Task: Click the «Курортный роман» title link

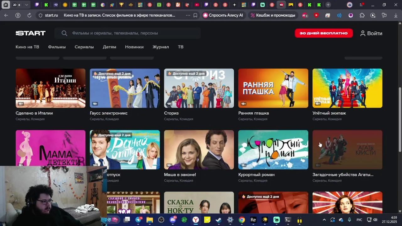Action: pos(257,175)
